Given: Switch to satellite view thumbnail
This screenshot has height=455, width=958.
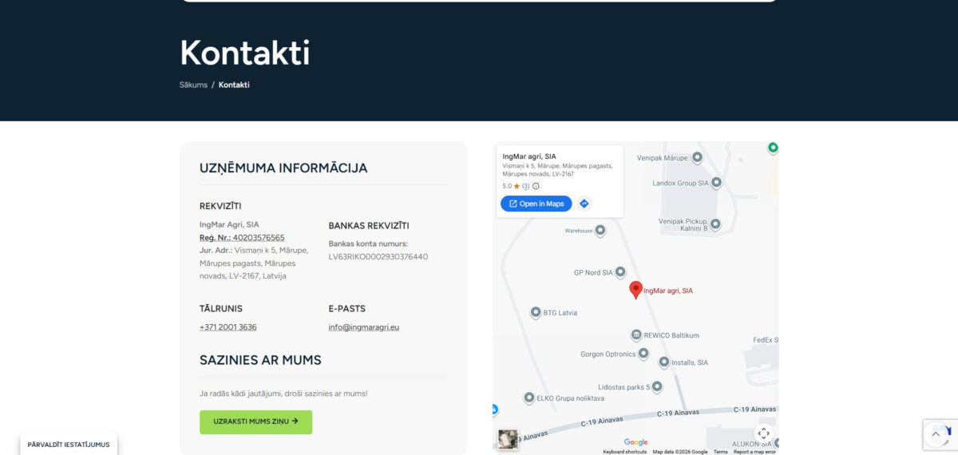Looking at the screenshot, I should (508, 439).
